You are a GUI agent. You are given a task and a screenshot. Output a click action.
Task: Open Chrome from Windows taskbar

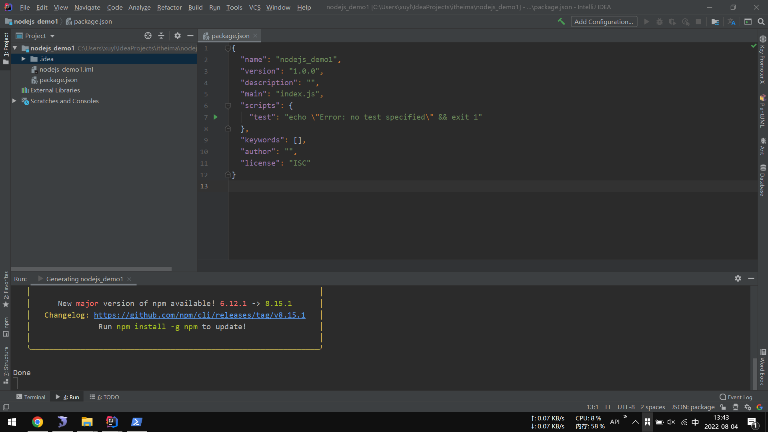(x=38, y=422)
